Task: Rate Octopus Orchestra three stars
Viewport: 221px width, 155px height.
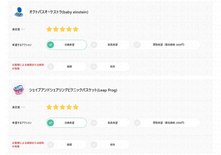Action: coord(62,29)
